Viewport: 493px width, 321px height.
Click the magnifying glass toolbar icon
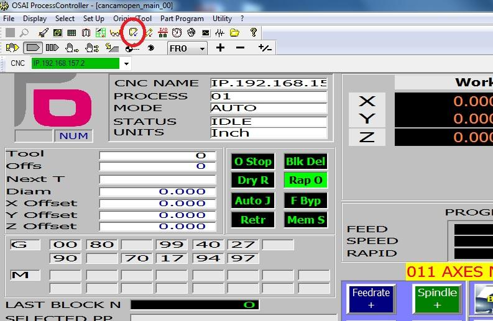24,32
